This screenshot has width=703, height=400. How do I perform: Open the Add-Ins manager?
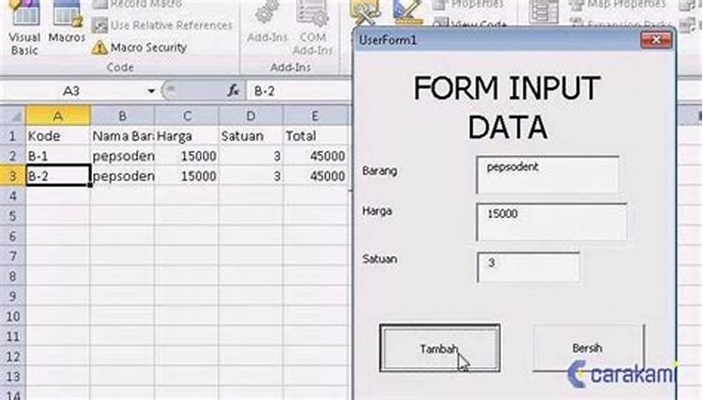(x=267, y=23)
